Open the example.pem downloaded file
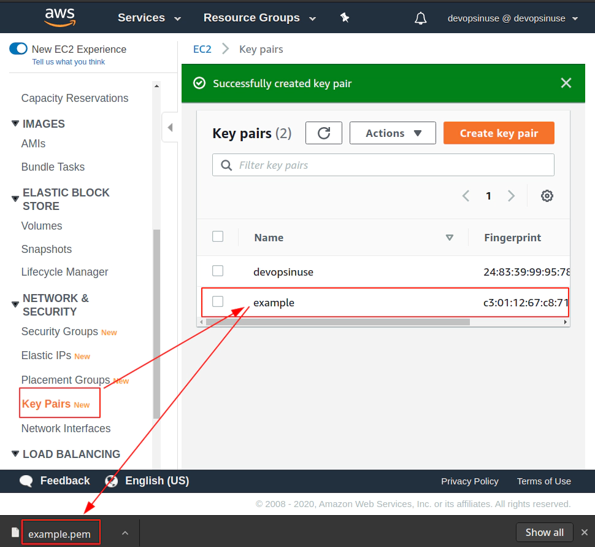 [x=60, y=534]
